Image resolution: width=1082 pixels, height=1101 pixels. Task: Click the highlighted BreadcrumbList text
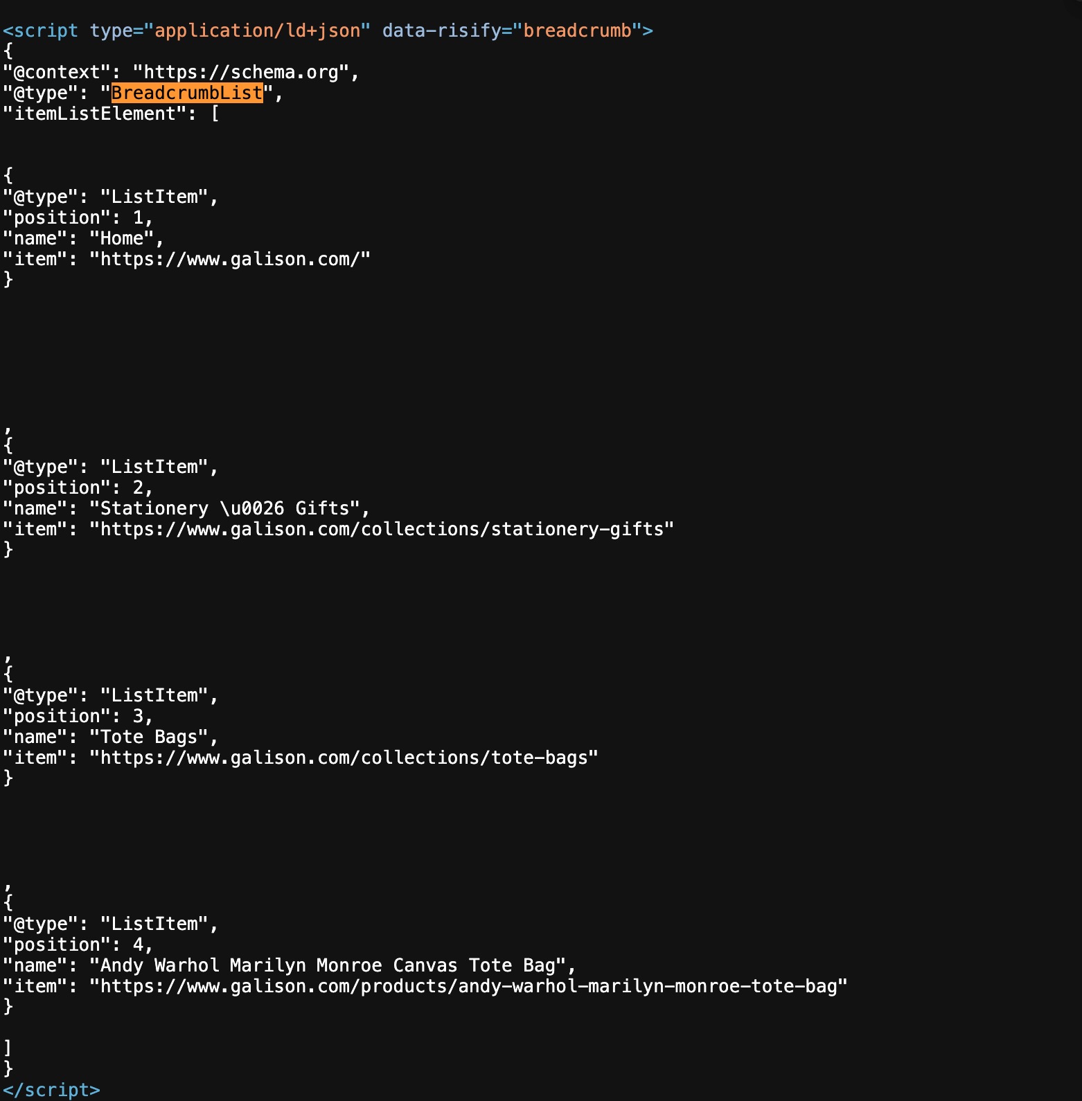pos(187,93)
